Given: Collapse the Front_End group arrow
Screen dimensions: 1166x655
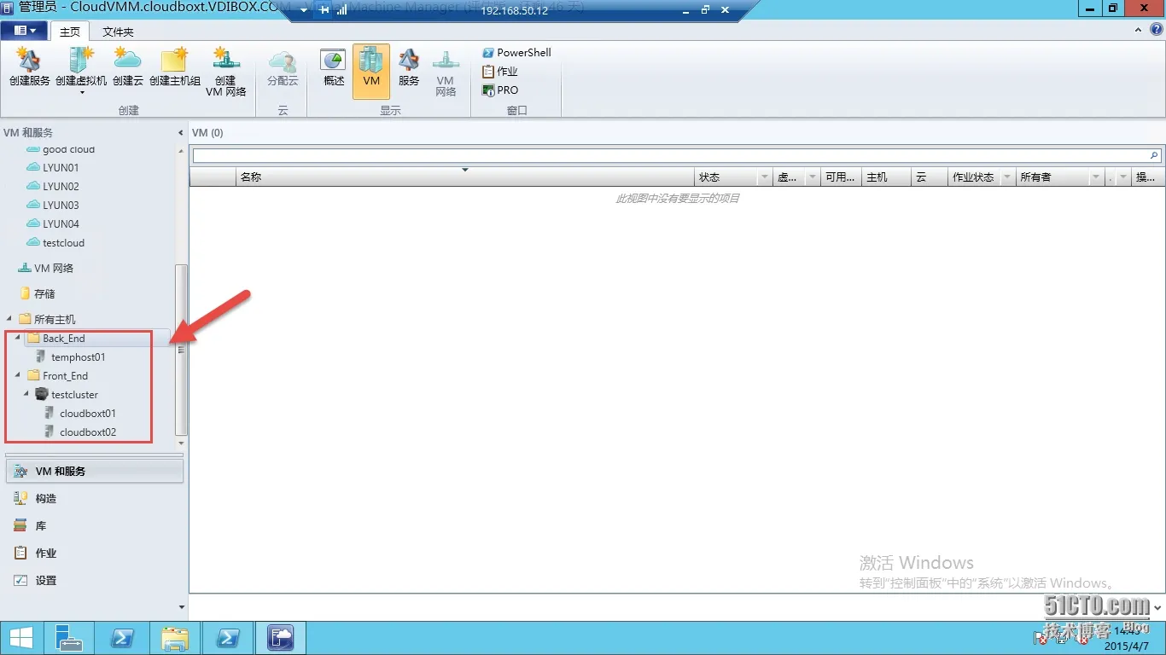Looking at the screenshot, I should 18,376.
